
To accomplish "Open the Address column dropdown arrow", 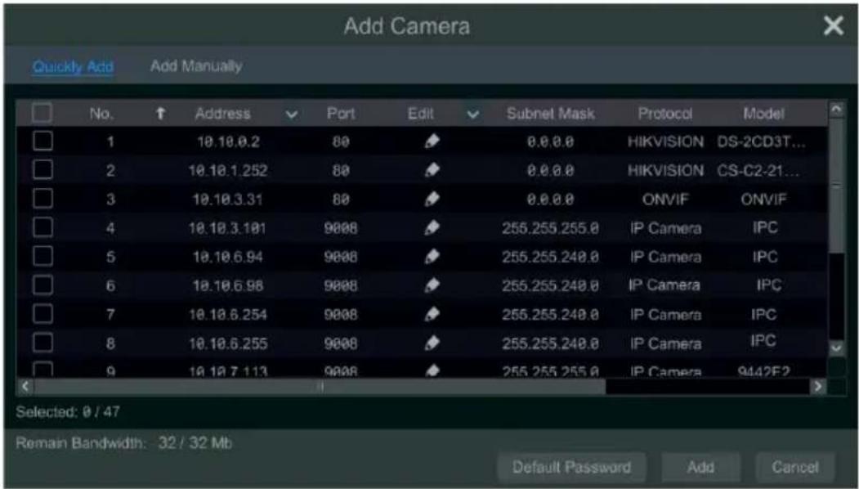I will tap(292, 115).
